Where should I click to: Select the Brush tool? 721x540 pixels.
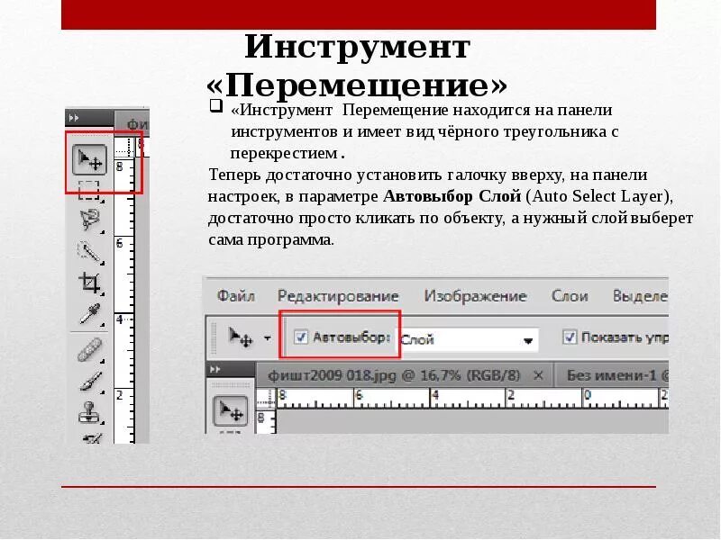coord(90,381)
